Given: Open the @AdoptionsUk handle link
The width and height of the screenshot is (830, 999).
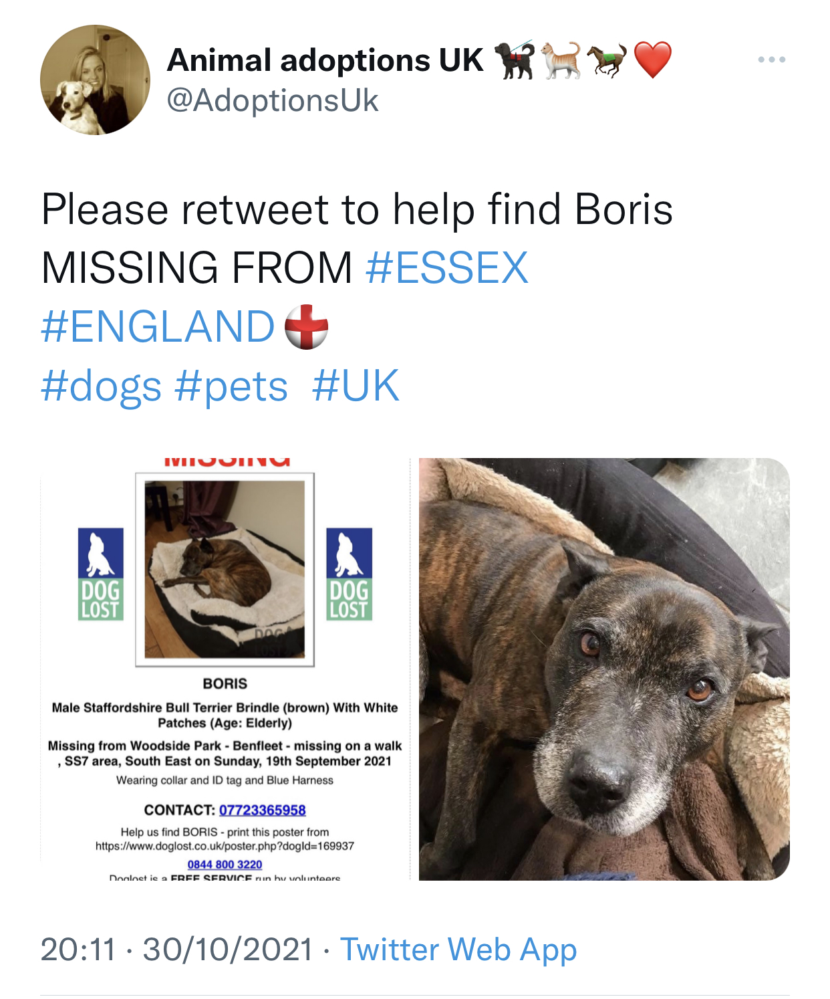Looking at the screenshot, I should click(273, 101).
